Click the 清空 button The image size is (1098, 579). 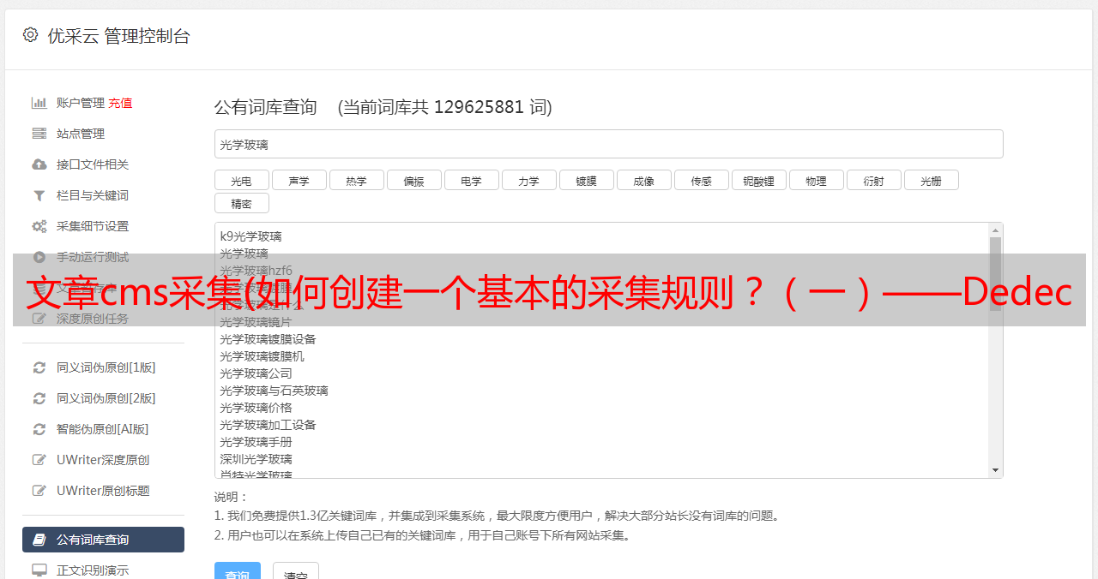[x=296, y=572]
